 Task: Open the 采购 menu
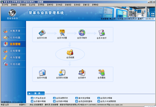point(41,5)
